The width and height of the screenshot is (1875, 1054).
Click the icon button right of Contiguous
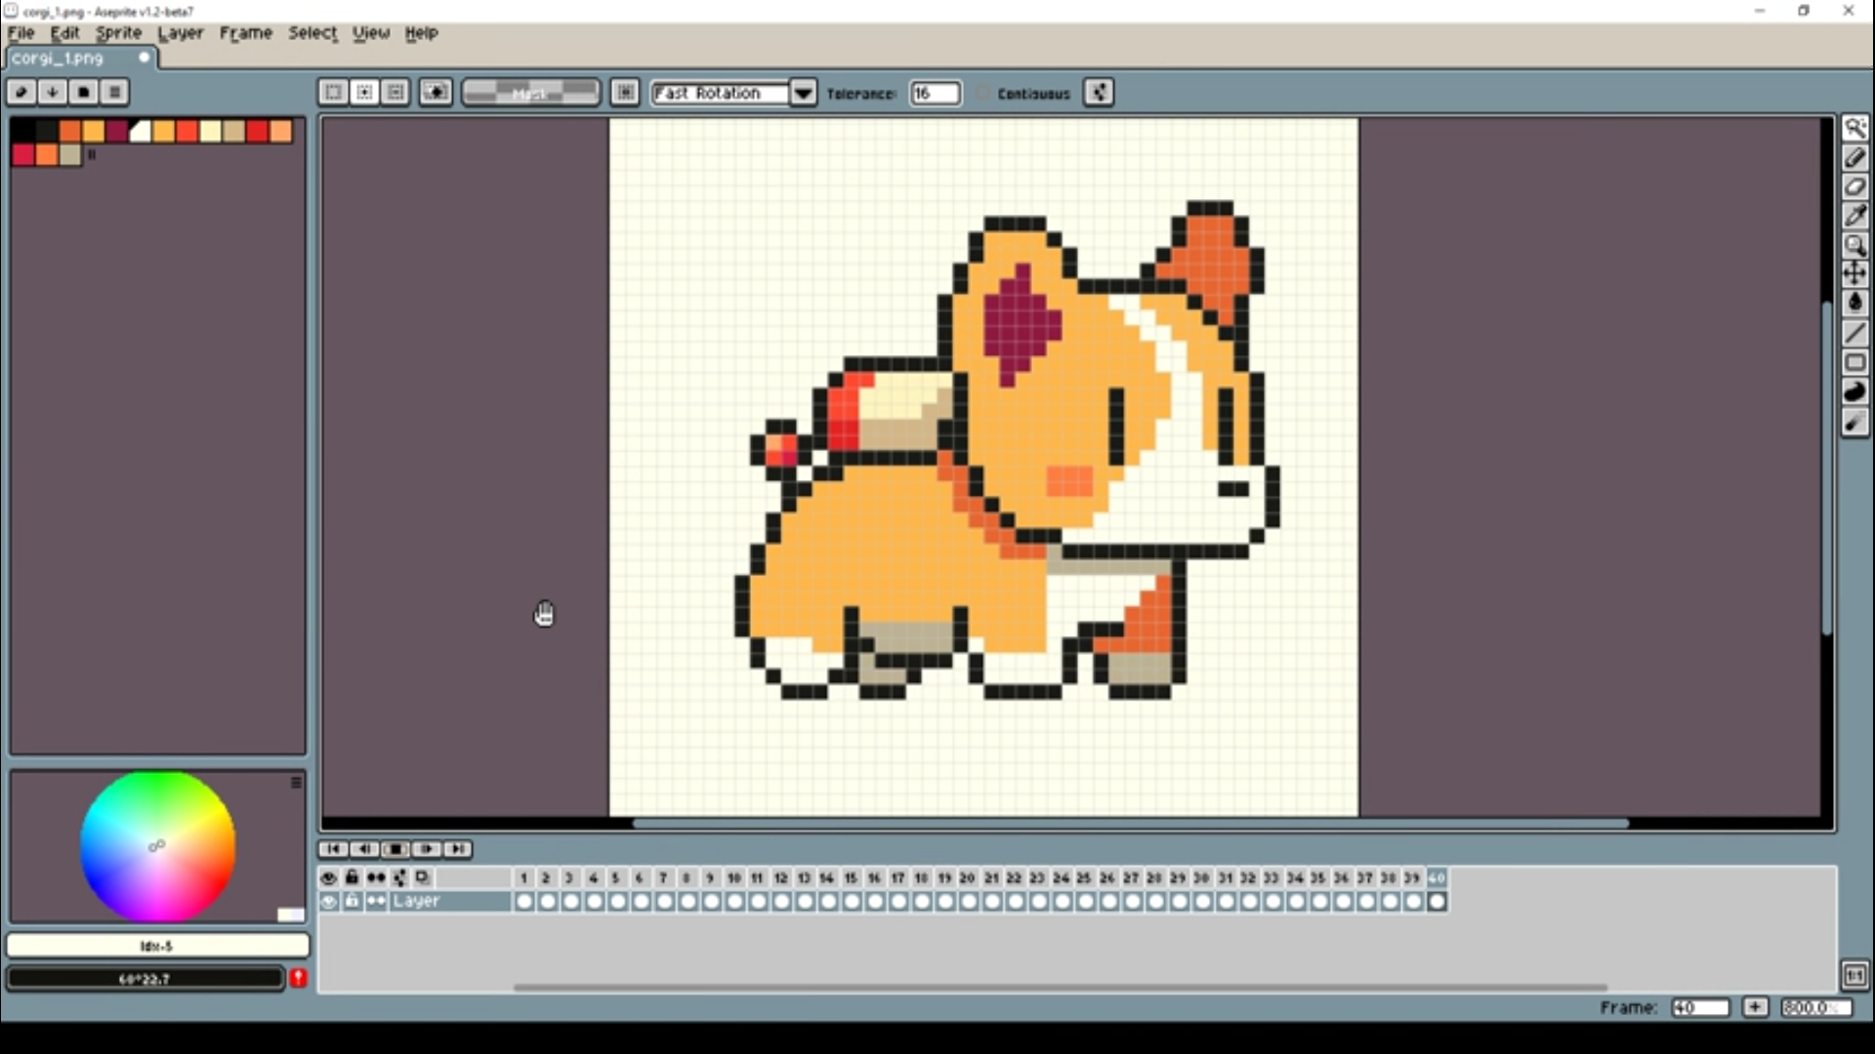[x=1099, y=93]
